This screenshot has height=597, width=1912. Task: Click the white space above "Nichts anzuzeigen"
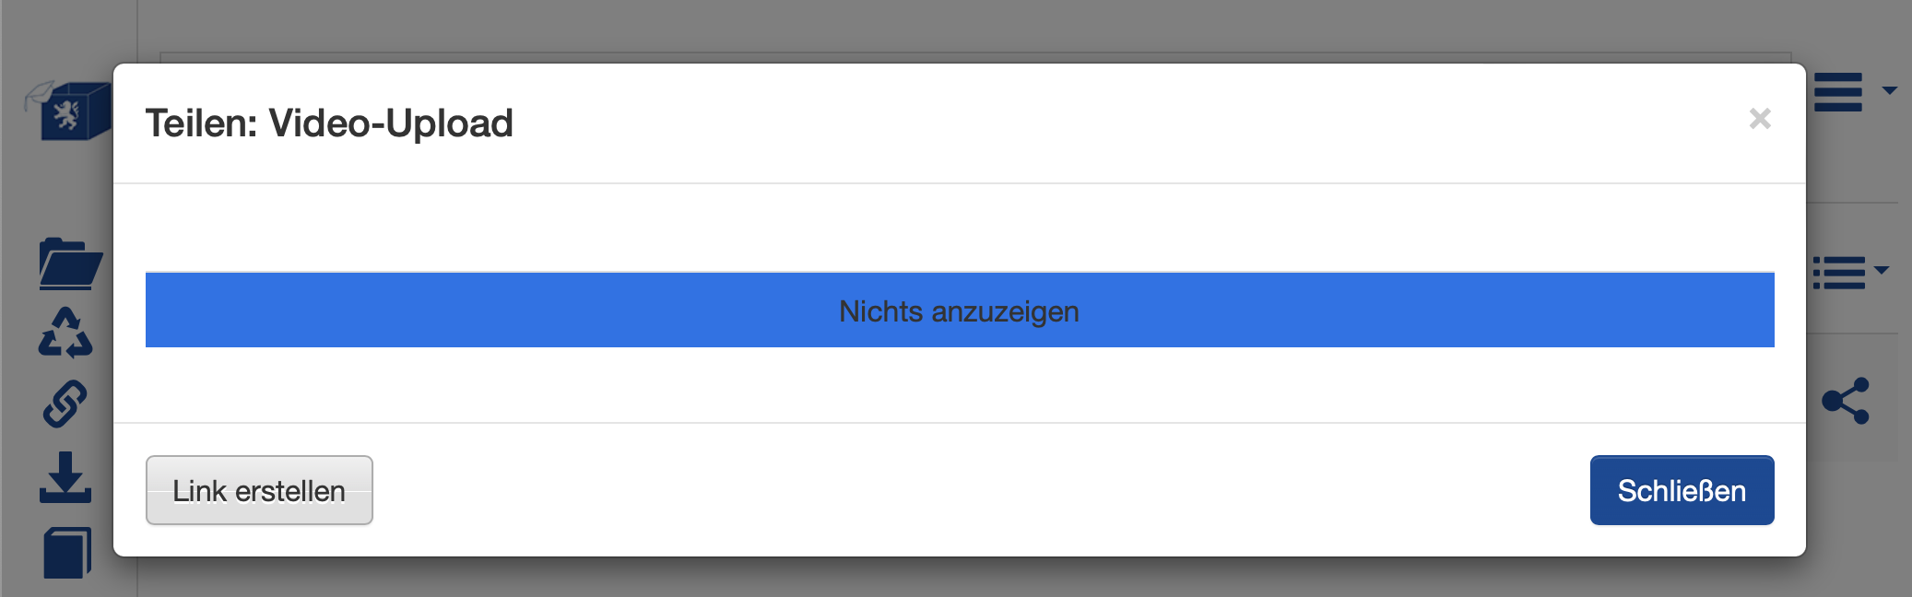(959, 228)
